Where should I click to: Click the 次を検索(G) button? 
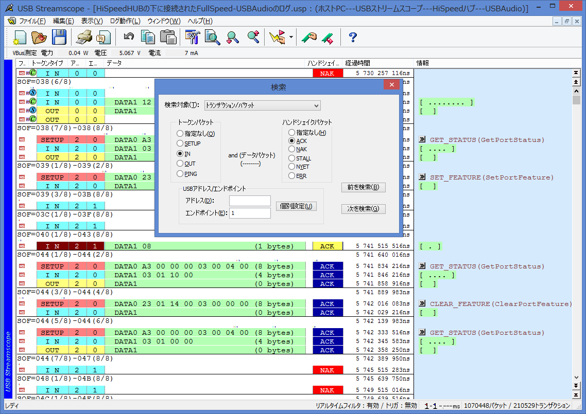coord(363,209)
